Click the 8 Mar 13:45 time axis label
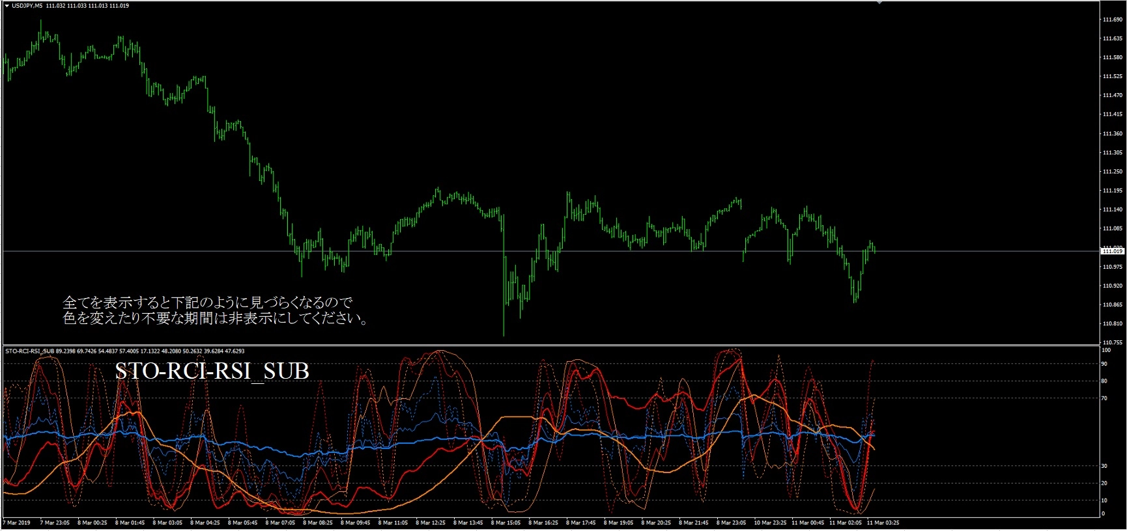This screenshot has height=531, width=1127. click(x=468, y=523)
